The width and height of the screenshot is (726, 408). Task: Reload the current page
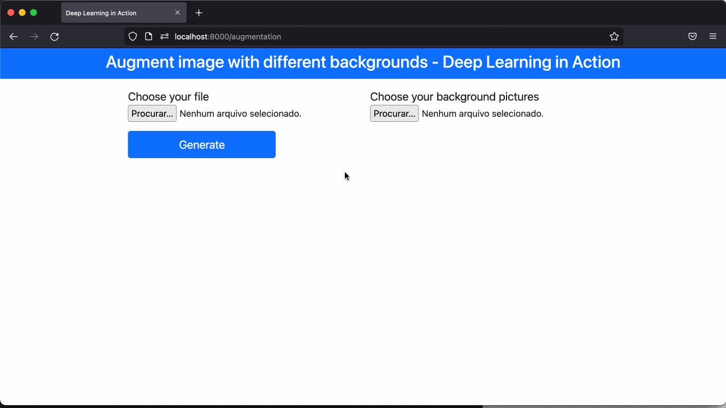point(54,36)
